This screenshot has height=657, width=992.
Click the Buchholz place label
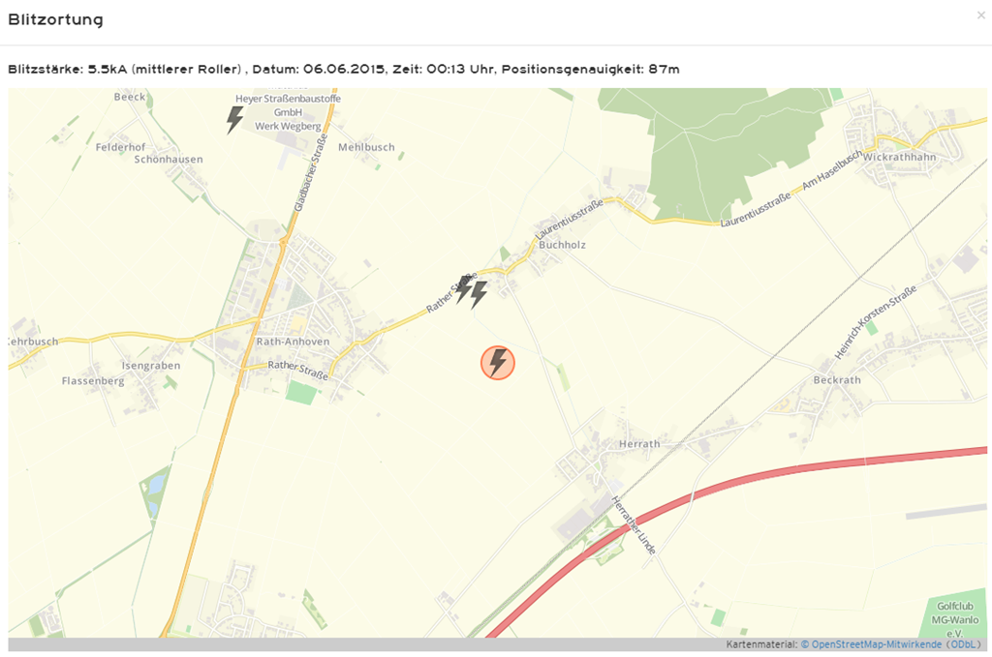pos(562,245)
